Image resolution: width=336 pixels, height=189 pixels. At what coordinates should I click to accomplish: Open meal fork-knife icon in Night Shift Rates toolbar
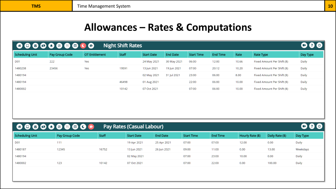coord(67,46)
